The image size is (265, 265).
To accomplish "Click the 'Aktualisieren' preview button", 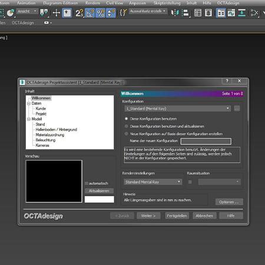I will coord(99,191).
